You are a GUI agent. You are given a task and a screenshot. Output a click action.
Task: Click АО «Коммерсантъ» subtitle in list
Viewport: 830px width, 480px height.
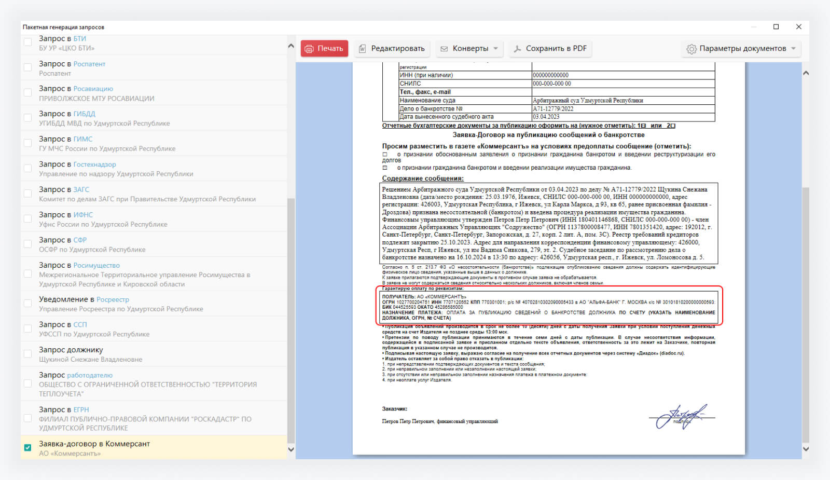70,454
